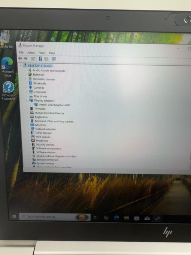
Task: Collapse the DESKTOP-6TRUGUT root node
Action: pos(21,66)
